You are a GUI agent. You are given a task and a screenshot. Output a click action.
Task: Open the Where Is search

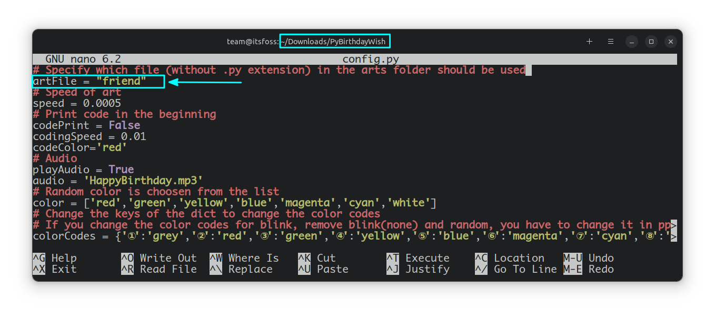click(x=243, y=257)
